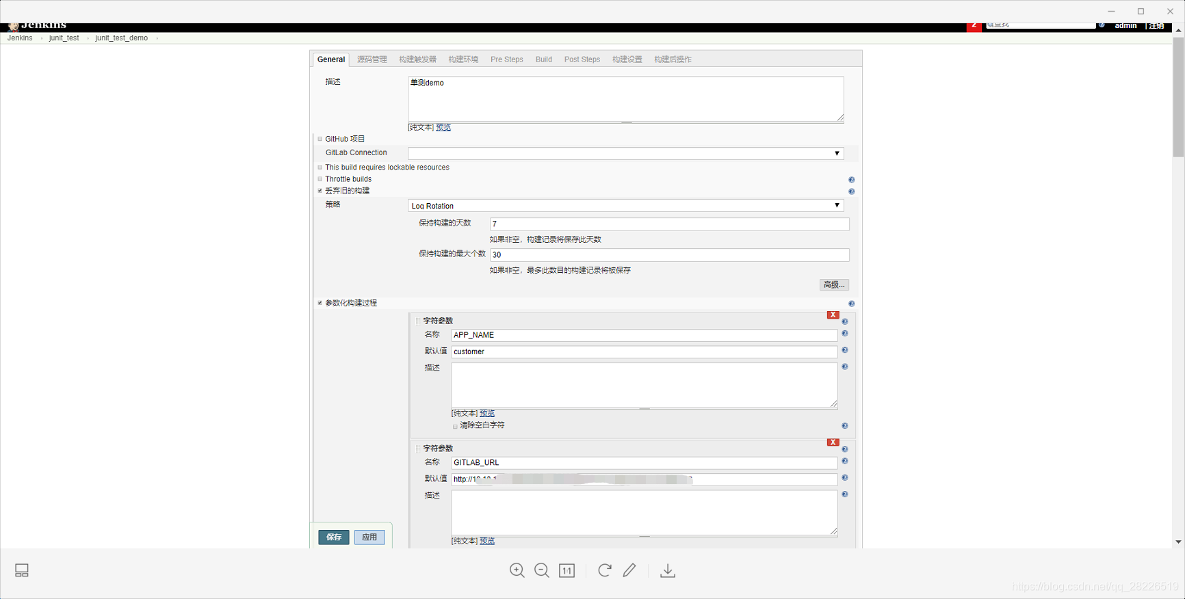
Task: Open help for second 字符参数 header
Action: click(x=845, y=449)
